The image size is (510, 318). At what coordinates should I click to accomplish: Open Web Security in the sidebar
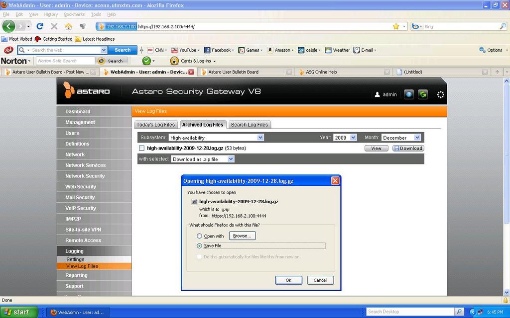pos(81,187)
